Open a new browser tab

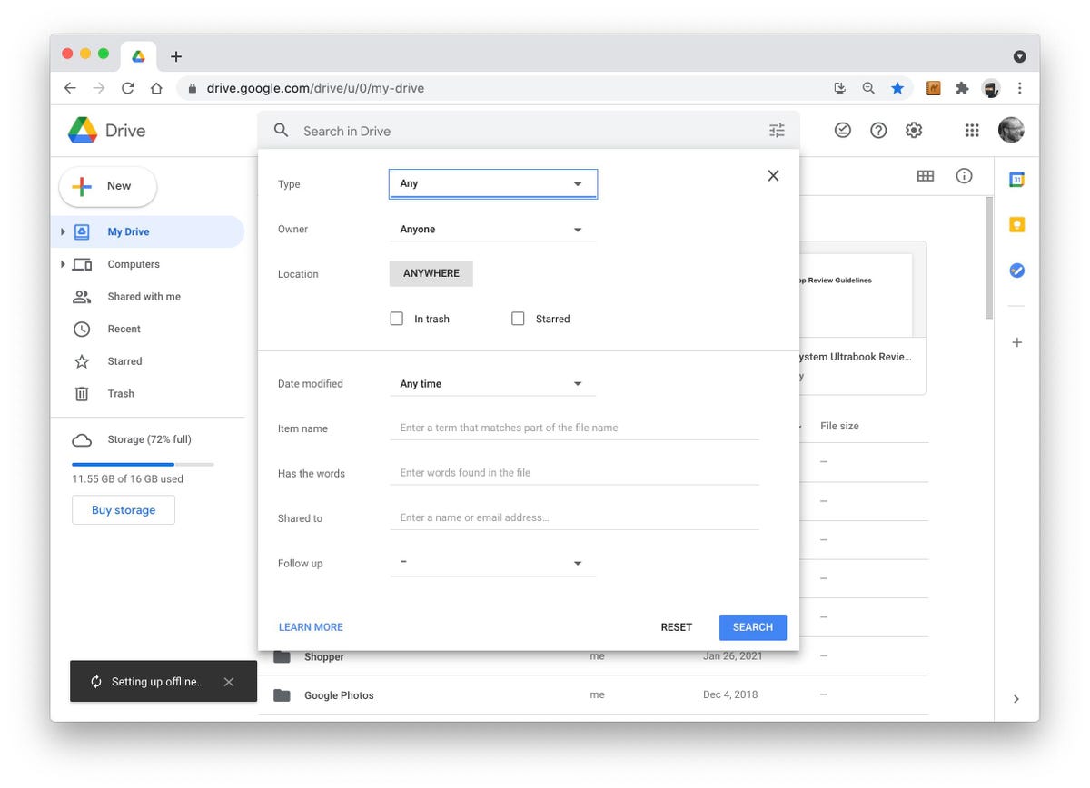(176, 56)
